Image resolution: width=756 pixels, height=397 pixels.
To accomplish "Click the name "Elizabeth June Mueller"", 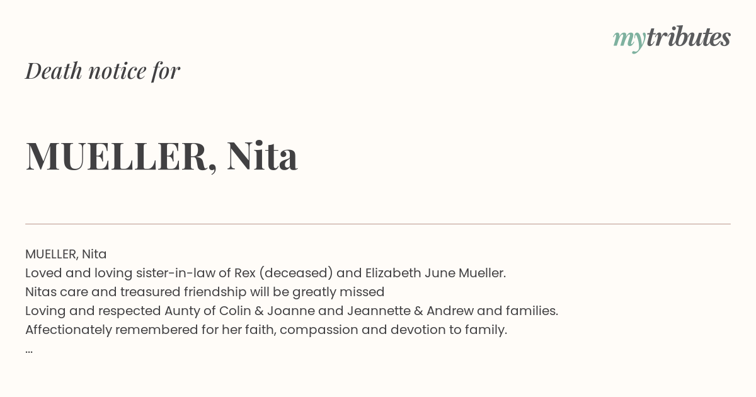I will [435, 273].
